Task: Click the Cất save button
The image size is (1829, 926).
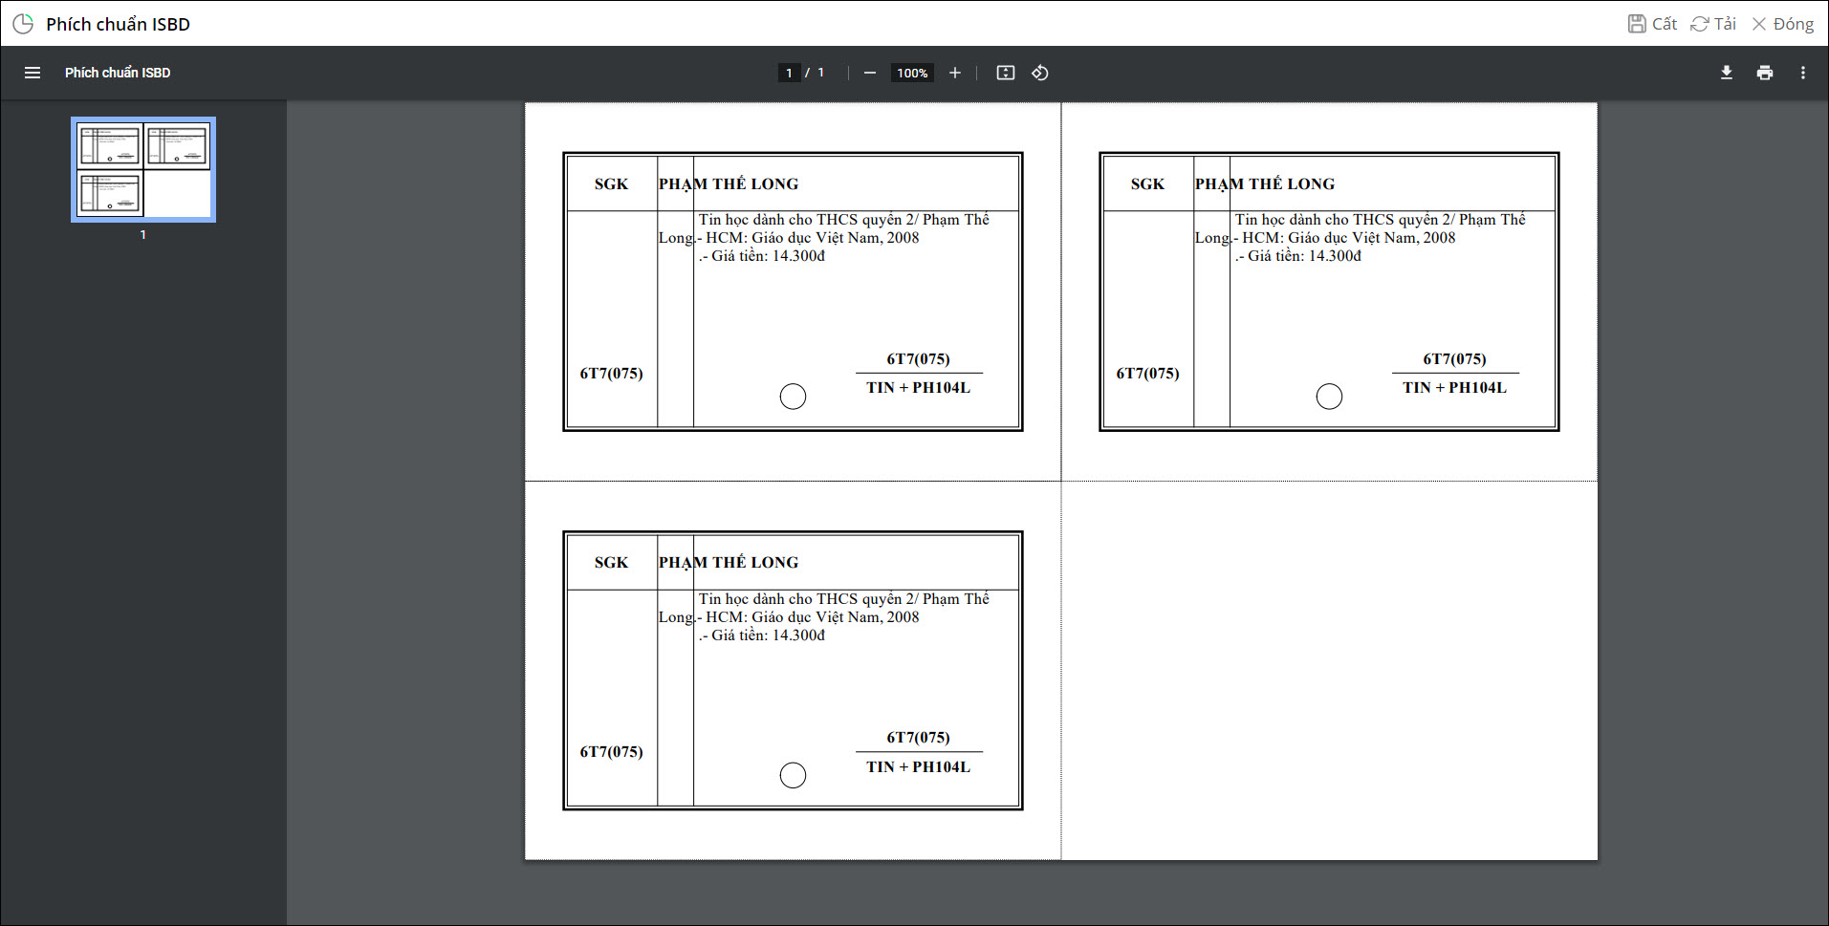Action: click(1652, 24)
